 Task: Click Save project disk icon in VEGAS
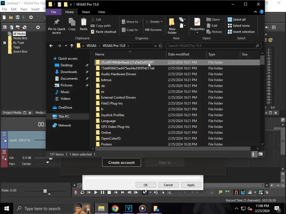click(18, 17)
